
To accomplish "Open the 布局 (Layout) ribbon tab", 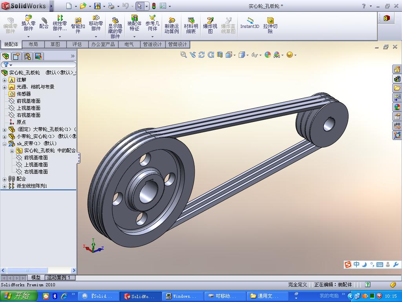I will (x=33, y=44).
